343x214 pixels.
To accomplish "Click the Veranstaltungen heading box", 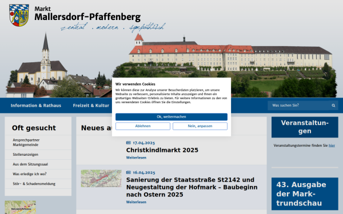I will (x=305, y=127).
